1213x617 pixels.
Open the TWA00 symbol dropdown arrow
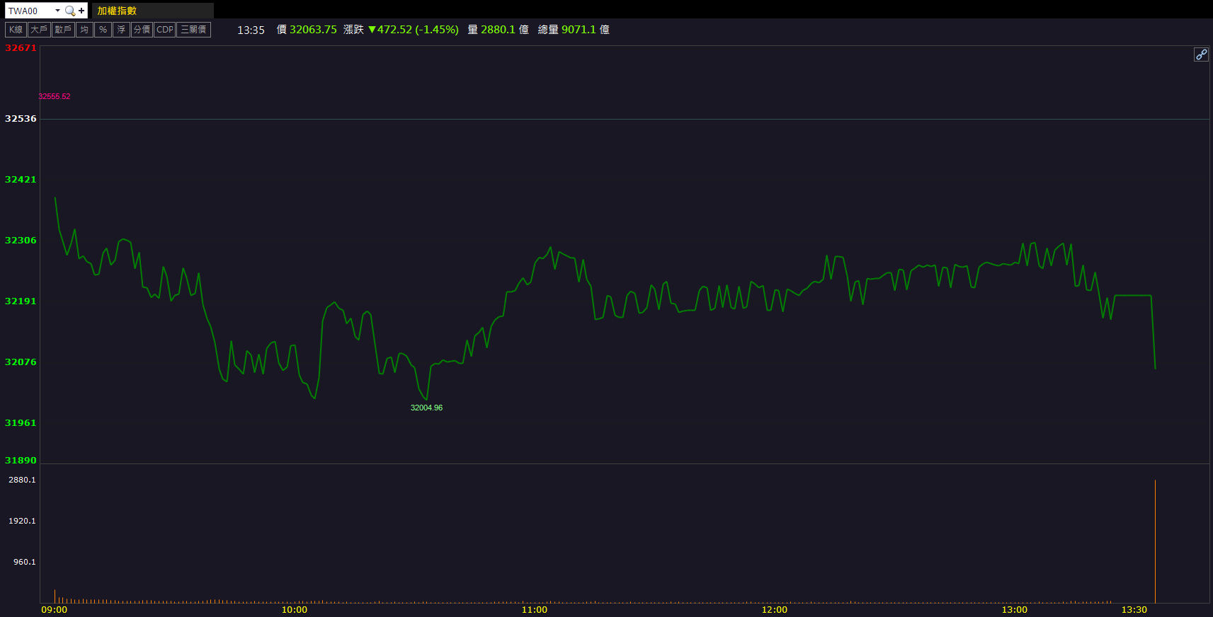tap(57, 11)
